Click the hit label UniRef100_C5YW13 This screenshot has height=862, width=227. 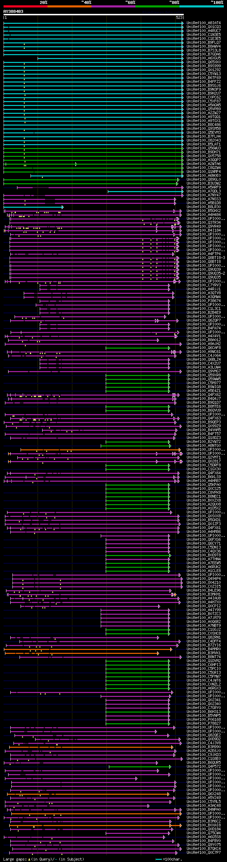(204, 74)
